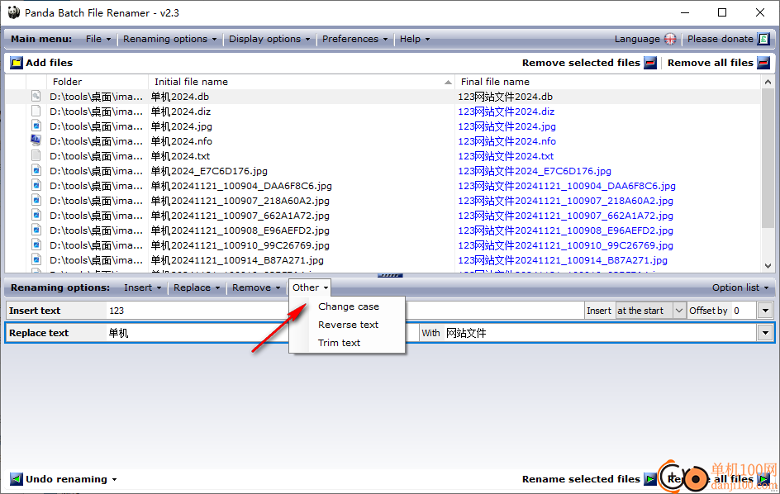Click the Insert text field containing 123

point(345,311)
